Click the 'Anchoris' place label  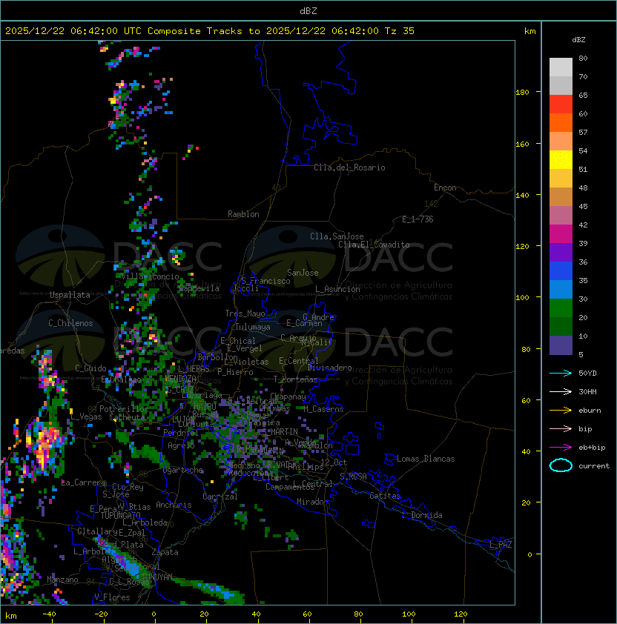pyautogui.click(x=174, y=505)
